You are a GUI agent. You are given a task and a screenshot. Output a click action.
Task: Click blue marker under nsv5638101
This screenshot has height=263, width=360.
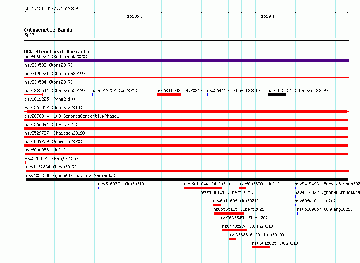coord(201,196)
